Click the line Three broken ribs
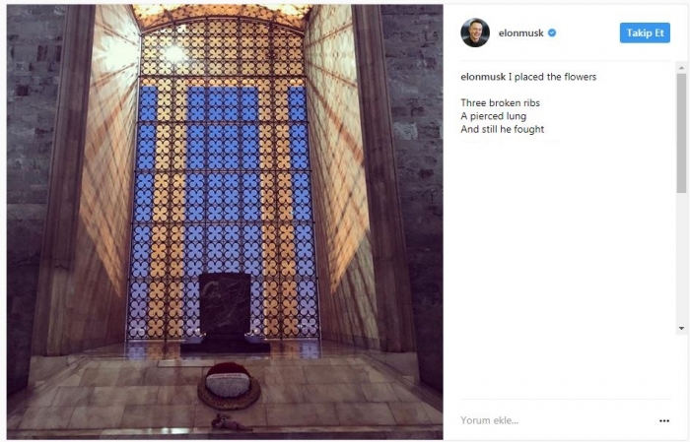Image resolution: width=690 pixels, height=442 pixels. pyautogui.click(x=501, y=103)
